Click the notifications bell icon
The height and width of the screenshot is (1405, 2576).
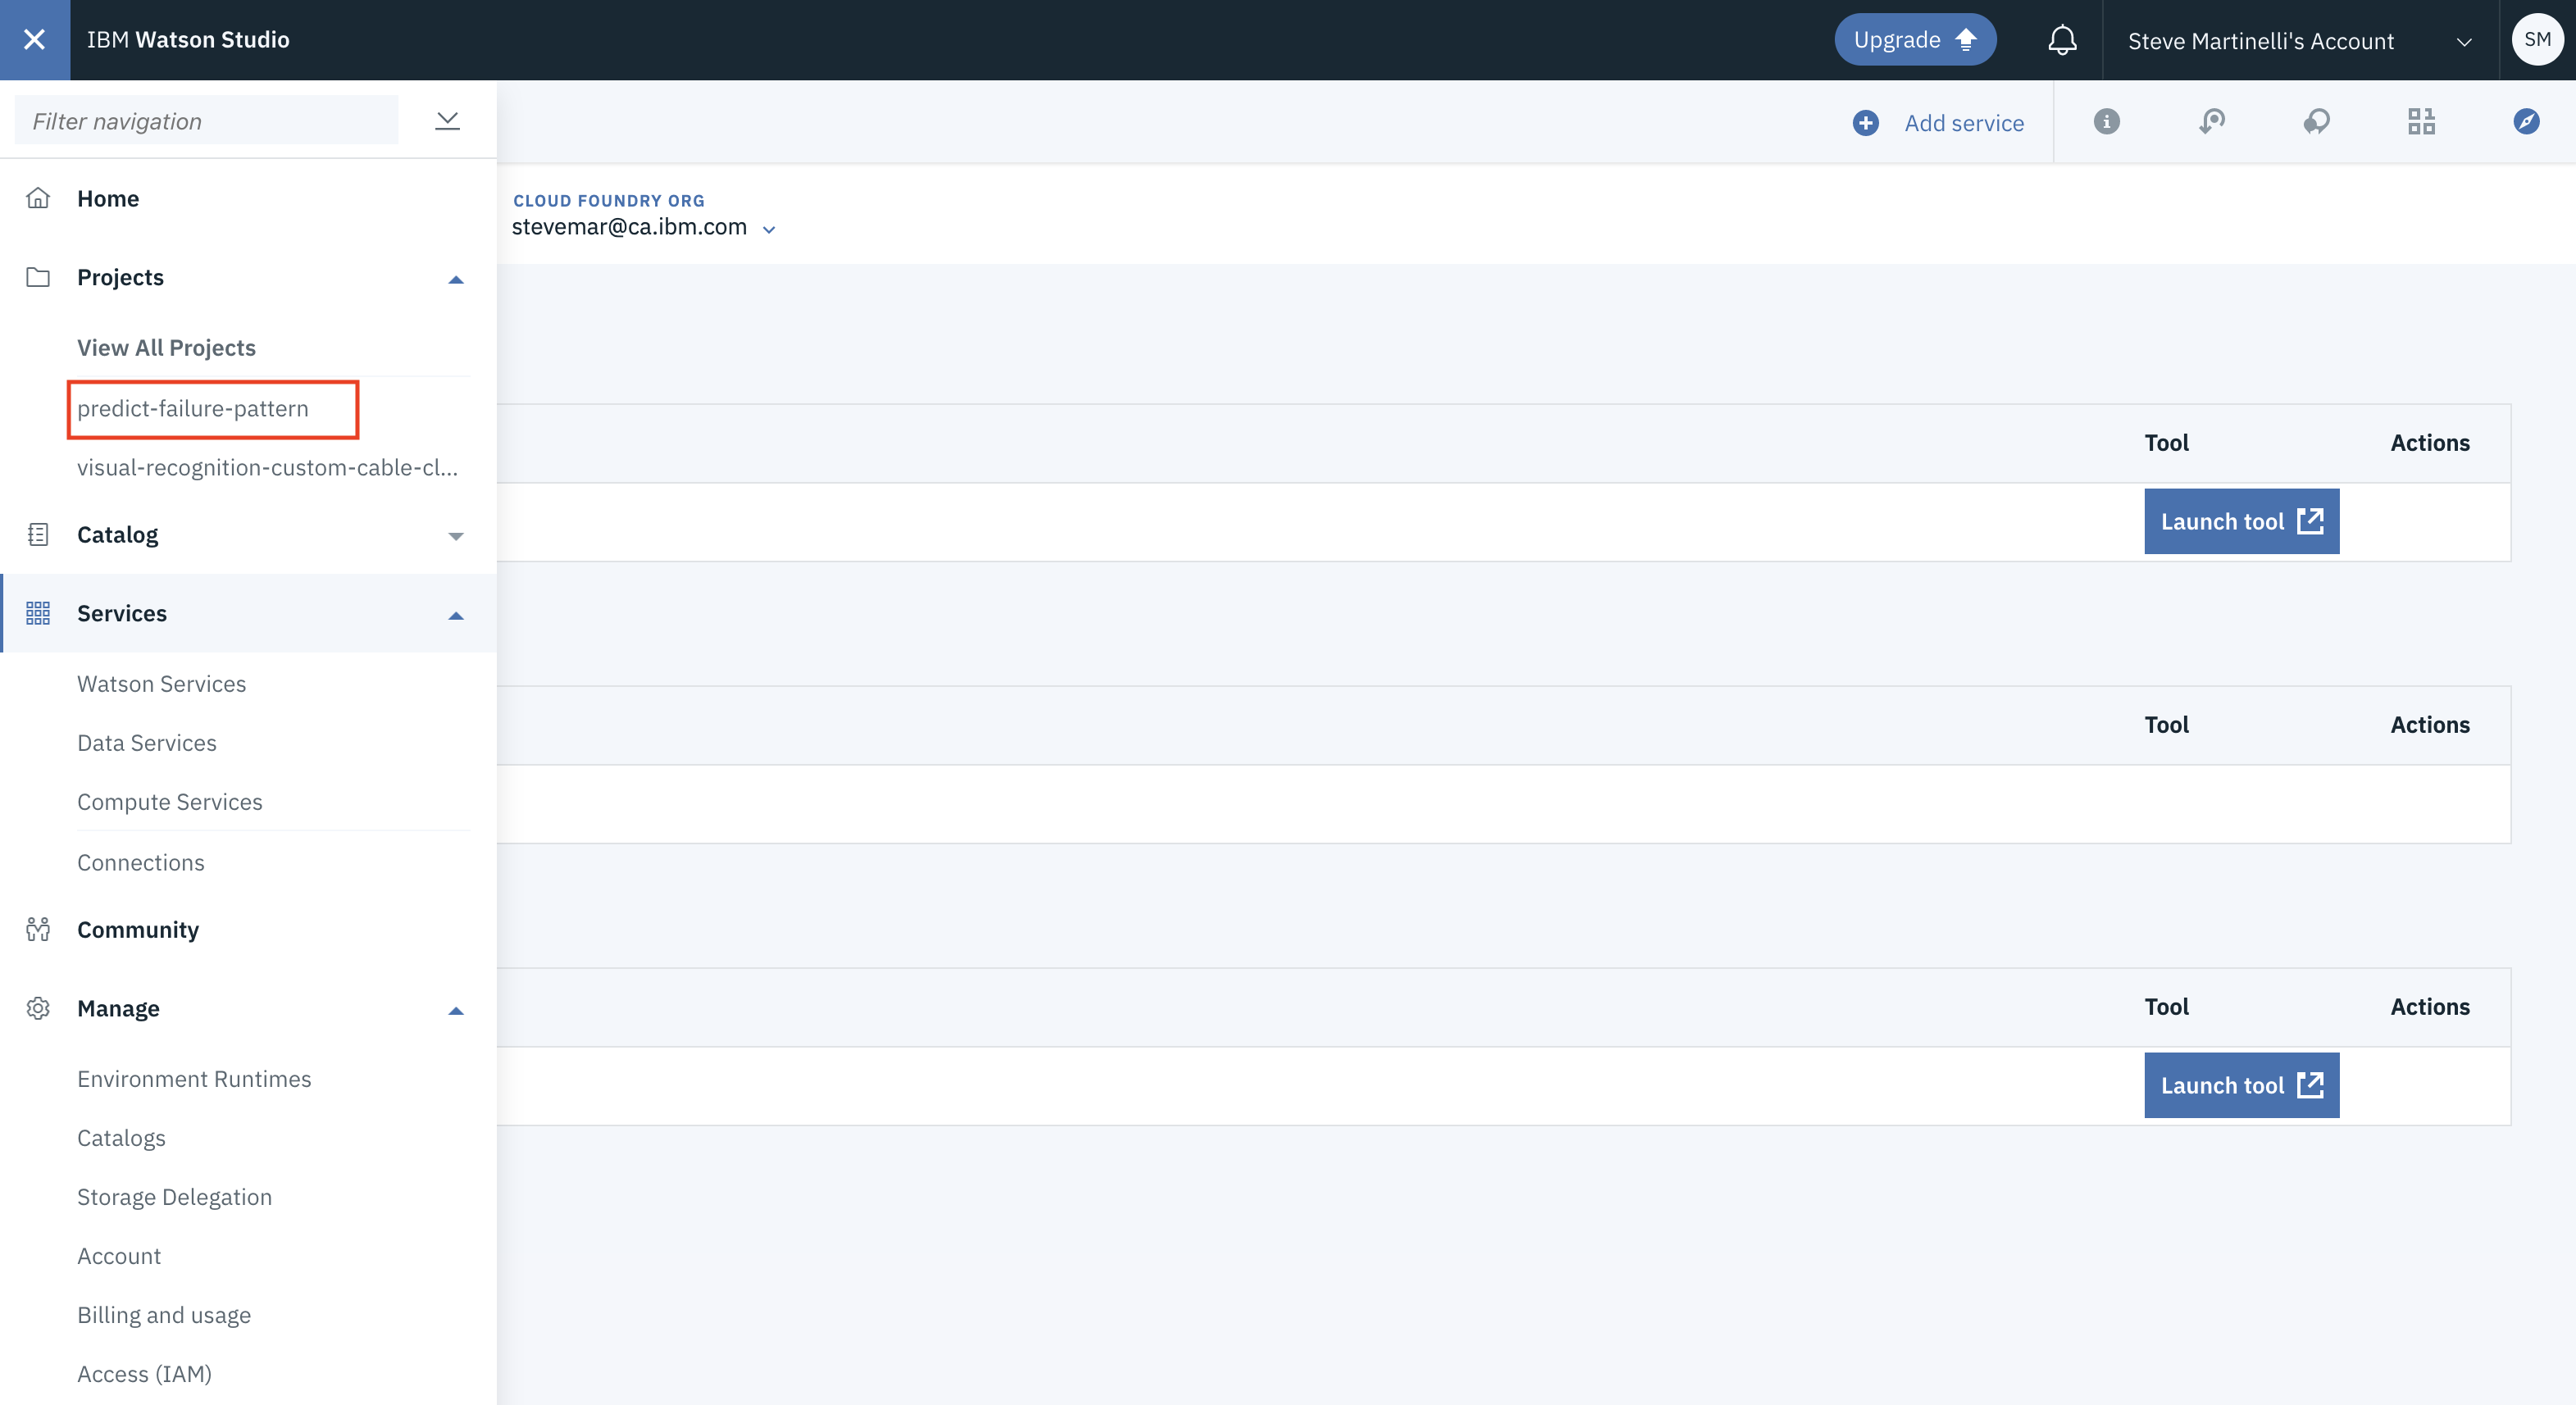coord(2061,40)
